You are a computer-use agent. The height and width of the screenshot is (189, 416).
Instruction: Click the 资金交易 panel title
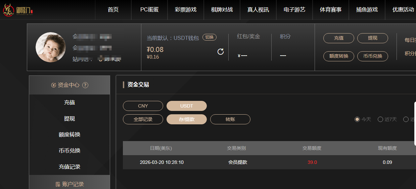[138, 85]
